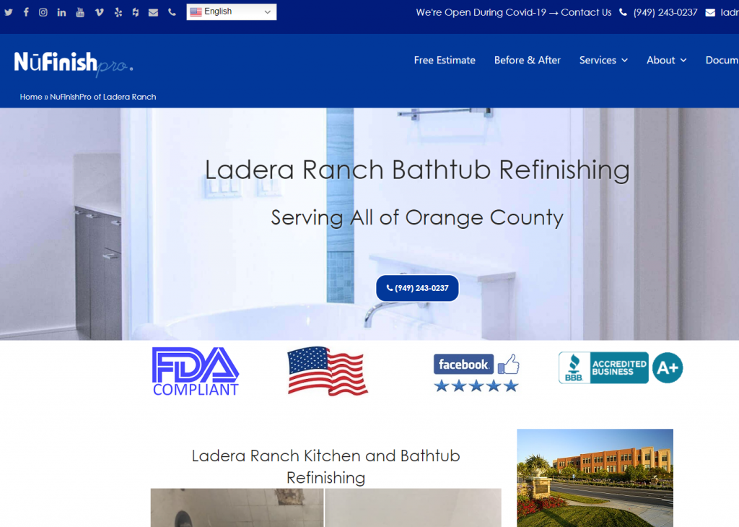Open the Free Estimate menu item
This screenshot has height=527, width=739.
coord(445,61)
